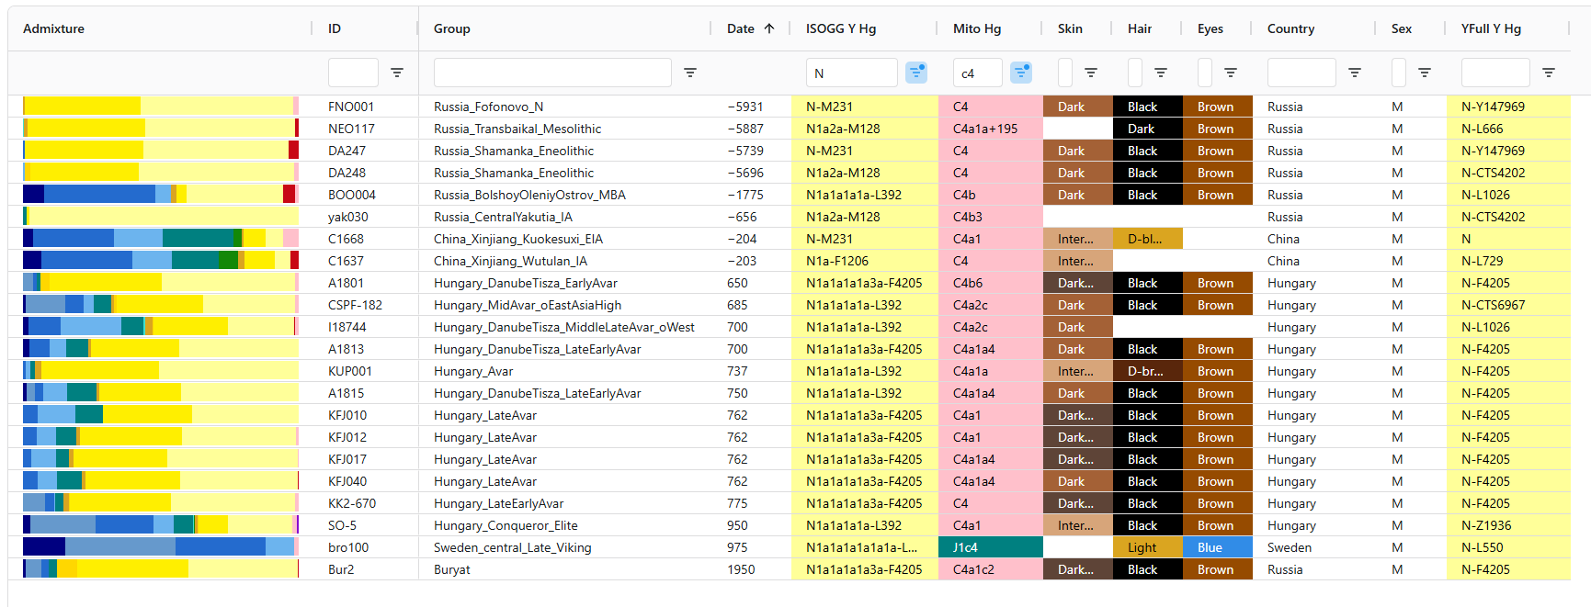Open the ID column filter menu icon

(x=397, y=73)
